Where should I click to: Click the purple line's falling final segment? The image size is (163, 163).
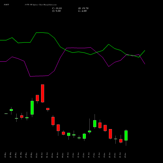tap(142, 59)
